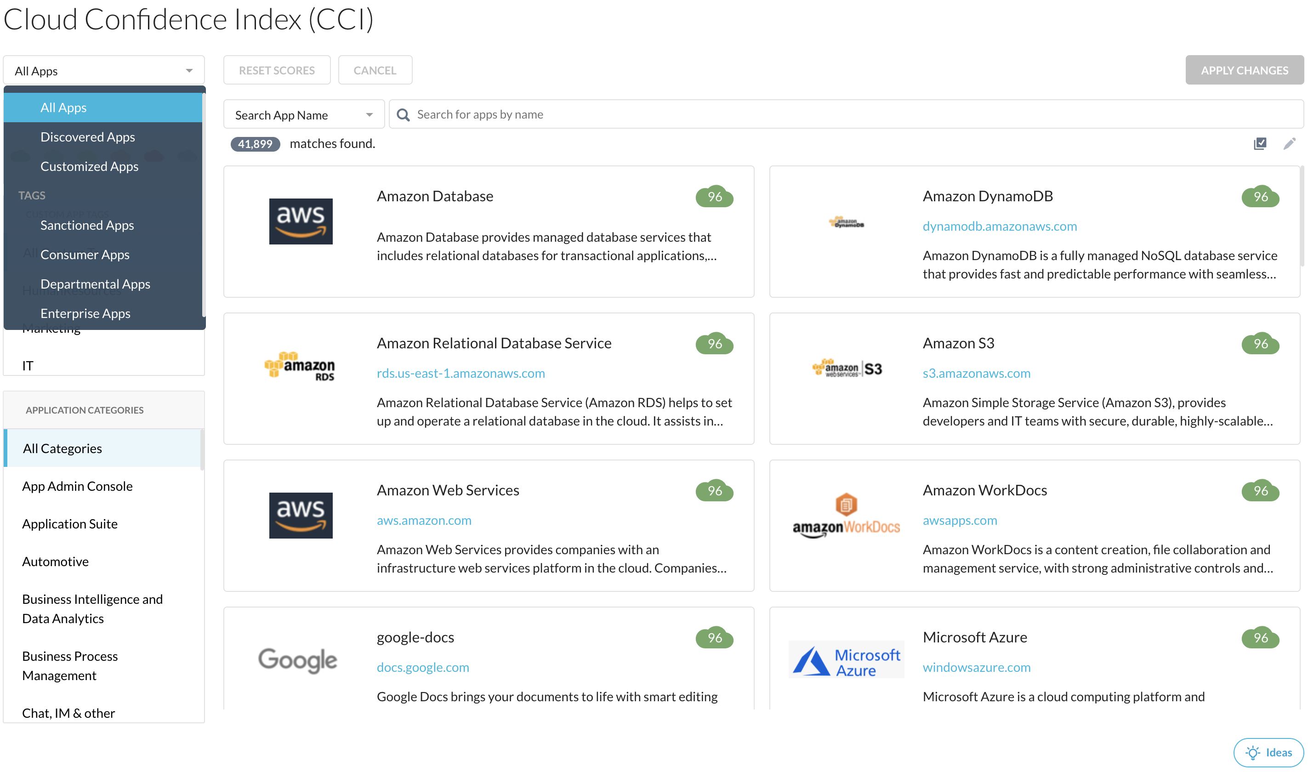Click Amazon Web Services score 96 cloud
Screen dimensions: 1308x772
[x=714, y=491]
